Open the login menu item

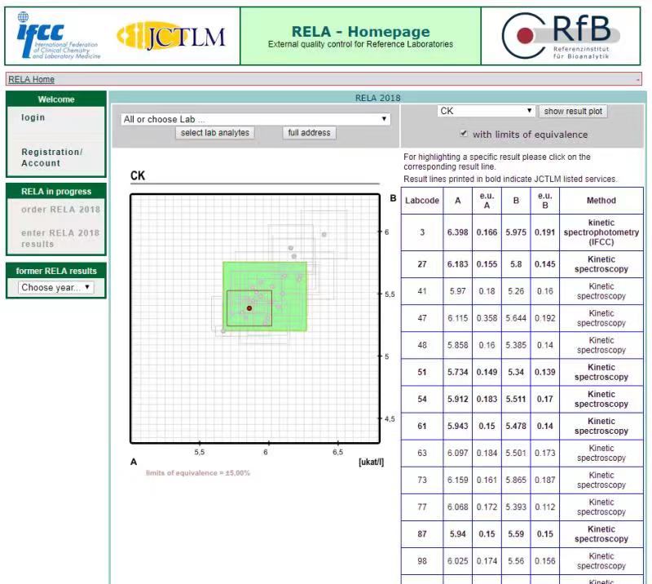click(x=33, y=117)
